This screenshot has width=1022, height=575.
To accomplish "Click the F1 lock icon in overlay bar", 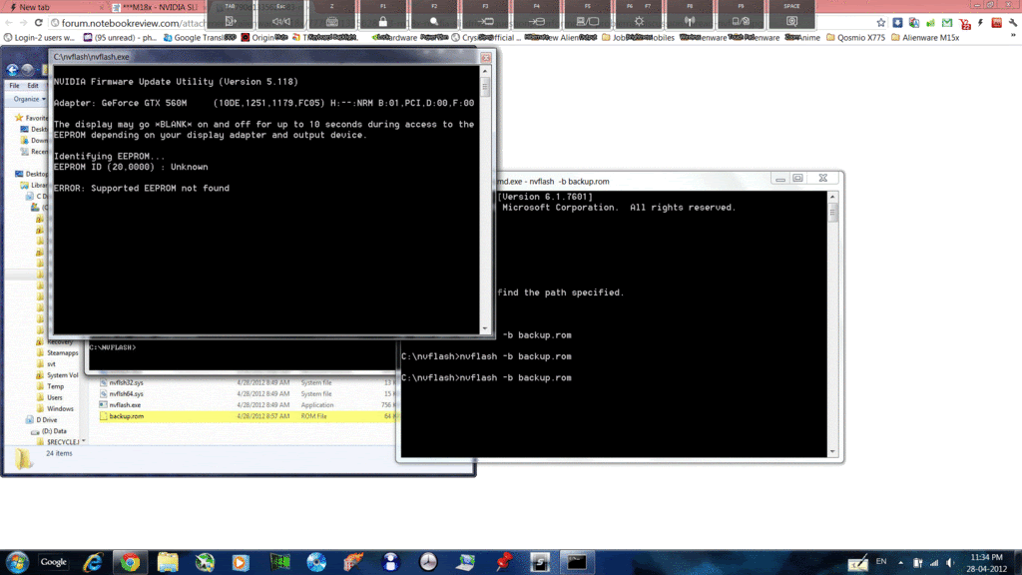I will [382, 21].
